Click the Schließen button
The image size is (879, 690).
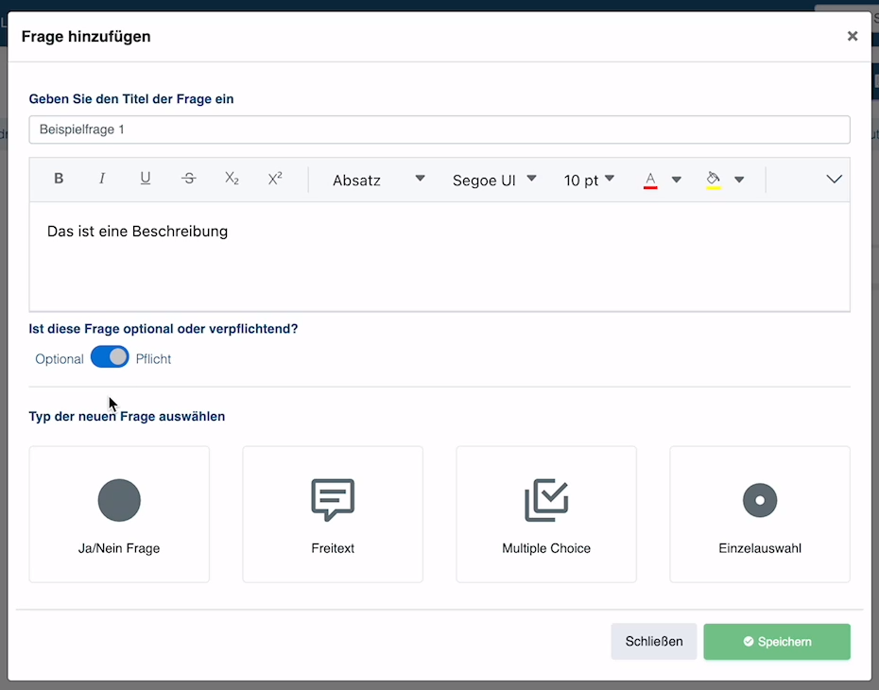point(653,642)
